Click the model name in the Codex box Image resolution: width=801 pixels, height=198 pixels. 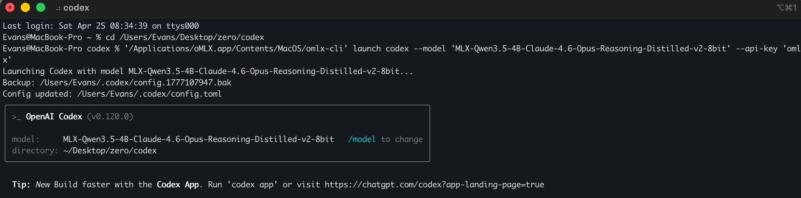[198, 139]
